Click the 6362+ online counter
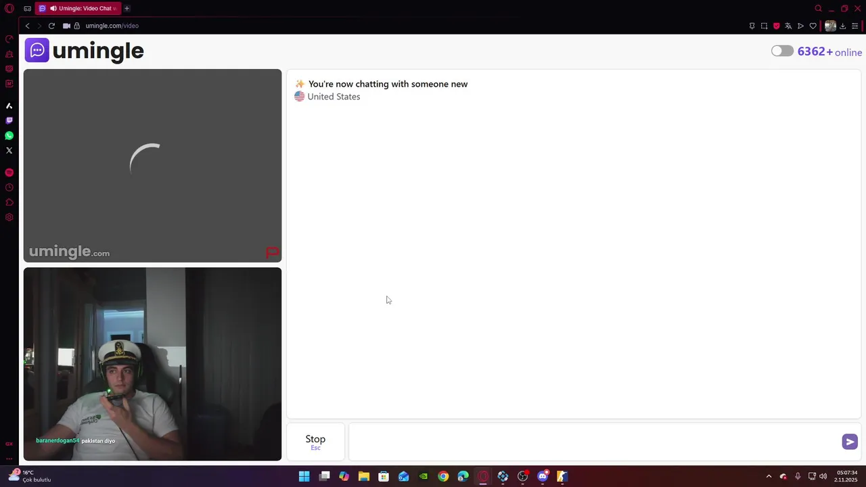Viewport: 866px width, 487px height. (829, 52)
